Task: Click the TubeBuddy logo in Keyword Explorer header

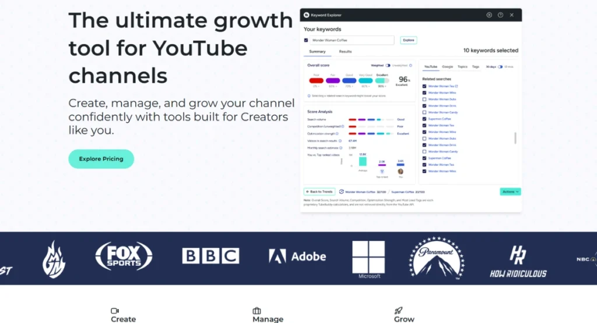Action: click(307, 15)
